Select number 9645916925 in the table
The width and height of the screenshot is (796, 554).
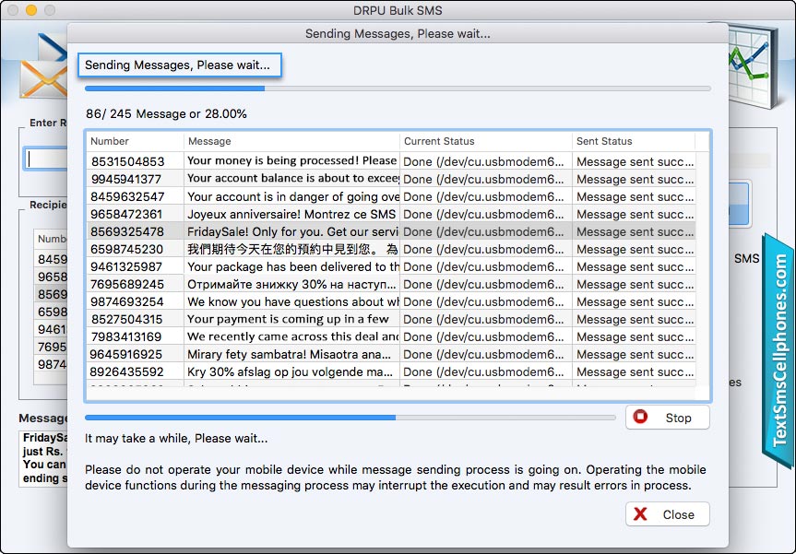pos(125,354)
